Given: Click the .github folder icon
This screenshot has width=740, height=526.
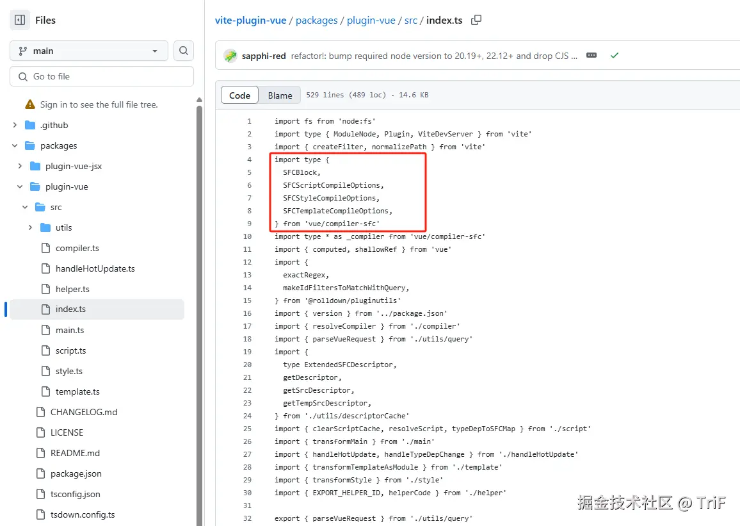Looking at the screenshot, I should (30, 125).
